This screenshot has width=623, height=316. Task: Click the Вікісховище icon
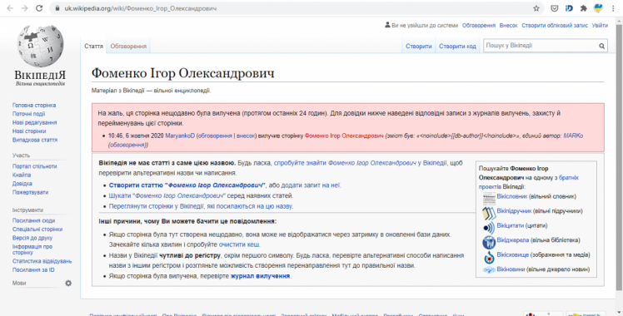tap(489, 256)
